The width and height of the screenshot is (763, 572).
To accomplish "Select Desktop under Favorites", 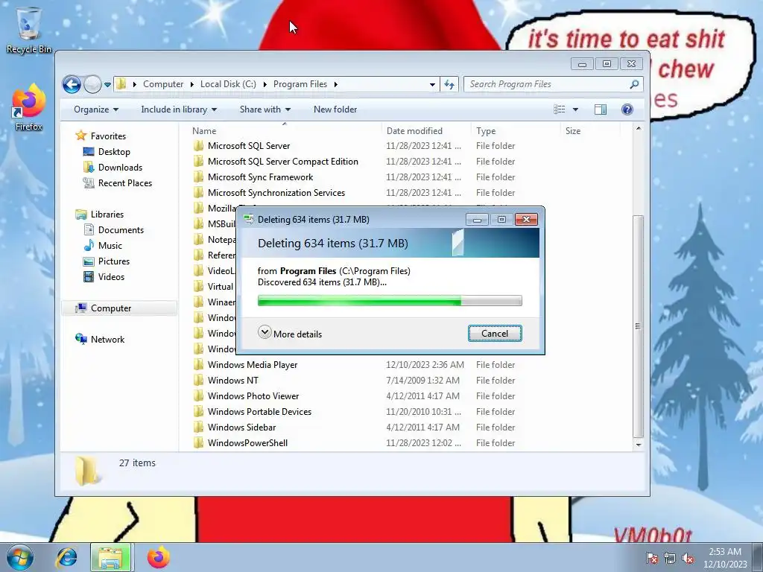I will (114, 152).
